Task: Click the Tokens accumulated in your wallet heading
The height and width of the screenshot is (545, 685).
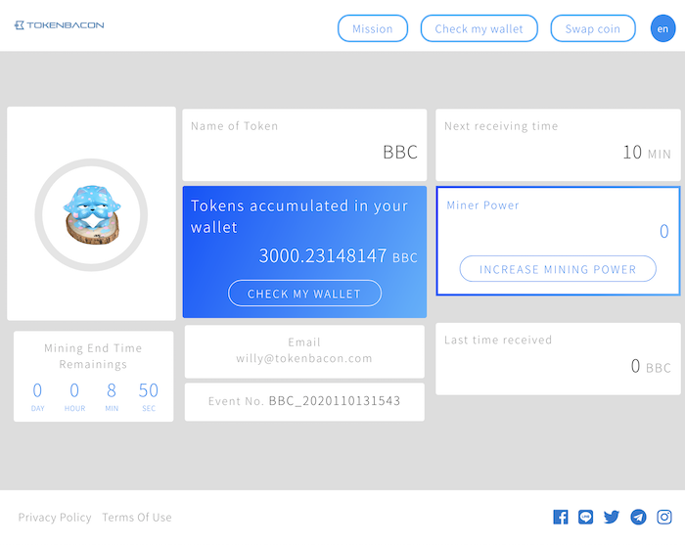Action: [x=299, y=216]
